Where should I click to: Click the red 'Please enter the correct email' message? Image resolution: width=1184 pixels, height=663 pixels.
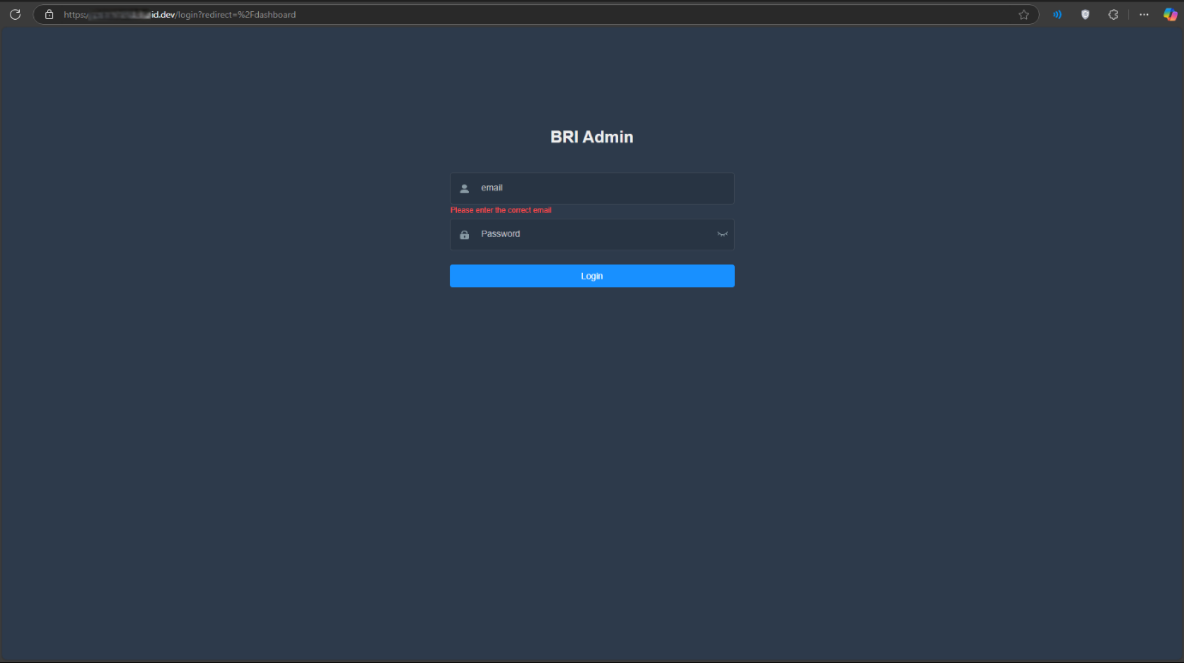(x=501, y=210)
